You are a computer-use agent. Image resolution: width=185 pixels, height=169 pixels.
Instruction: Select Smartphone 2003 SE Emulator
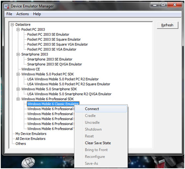[x=50, y=59]
